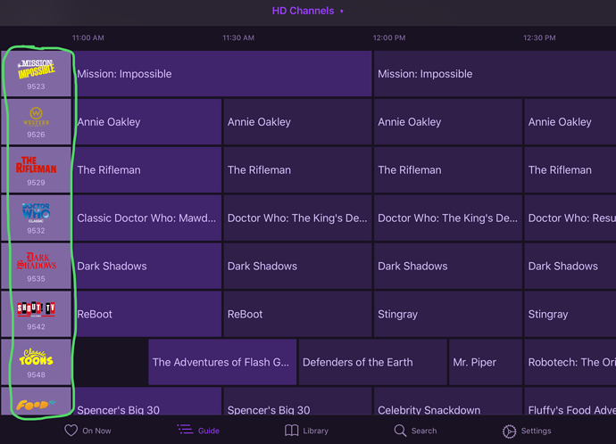Select 11:30 AM Doctor Who: The King's De... program
This screenshot has height=444, width=616.
pos(298,218)
